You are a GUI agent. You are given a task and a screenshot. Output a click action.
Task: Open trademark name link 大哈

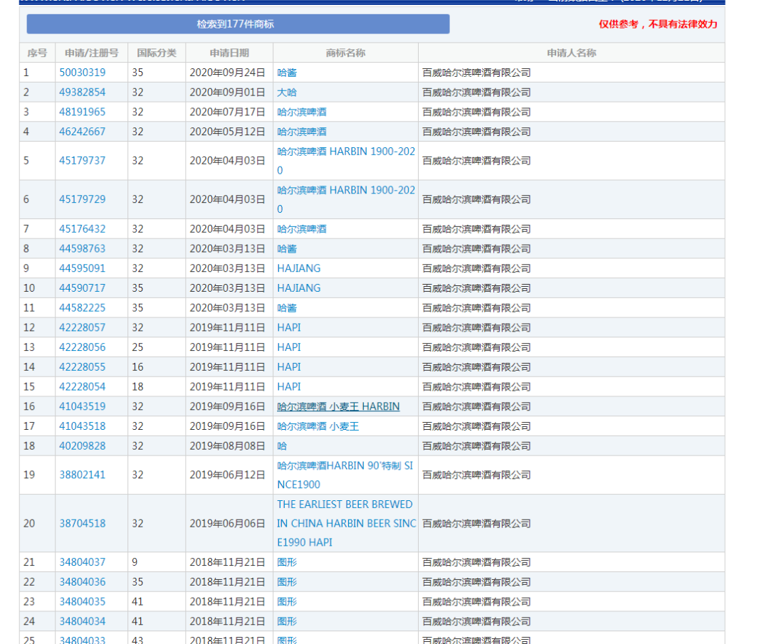pos(287,93)
